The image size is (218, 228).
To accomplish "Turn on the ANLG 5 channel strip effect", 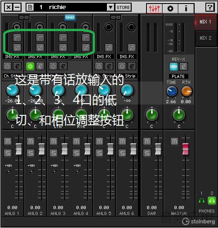I will (x=99, y=66).
